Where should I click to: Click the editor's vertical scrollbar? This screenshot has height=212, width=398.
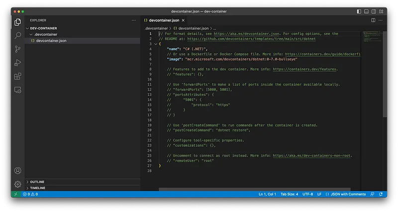coord(384,75)
